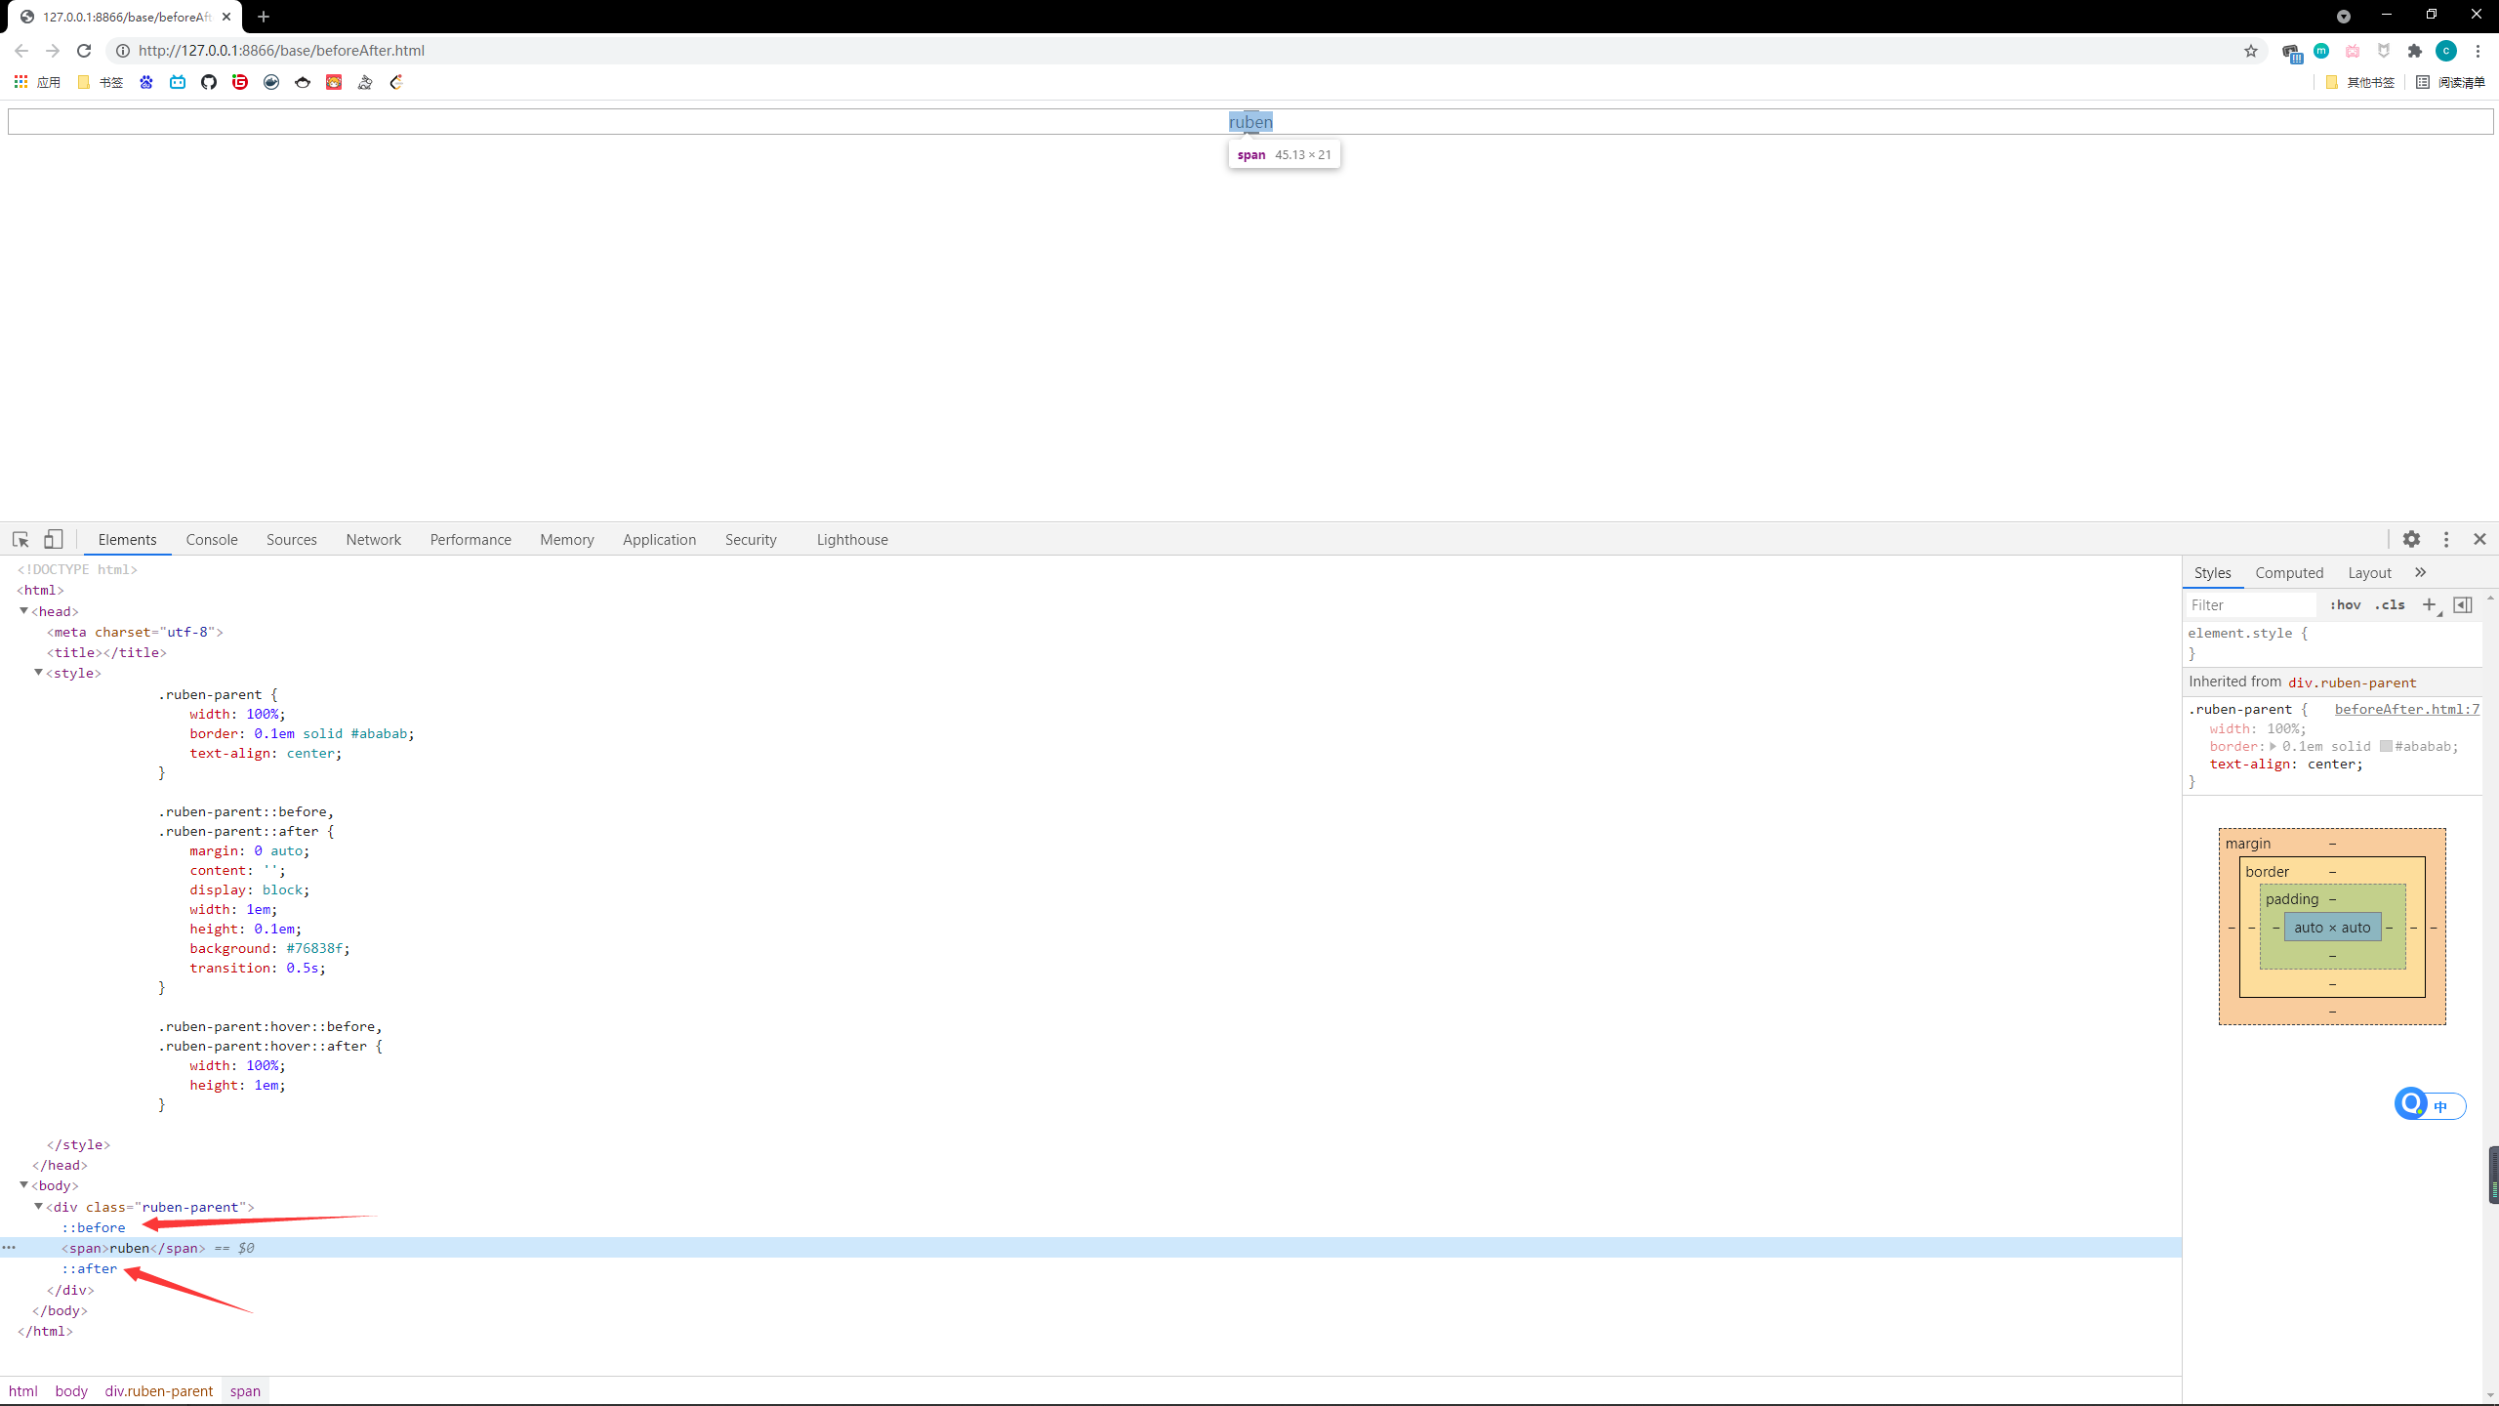Reload the page with the refresh icon

pos(84,51)
